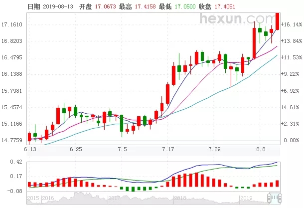Click the 16.8203 price axis label
The width and height of the screenshot is (304, 208).
tap(12, 41)
